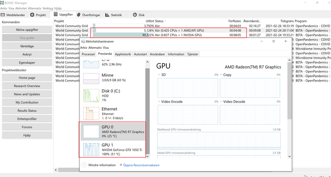Viewport: 331px width, 177px height.
Task: Select the task row running on AMD/ATI GPU
Action: [192, 31]
